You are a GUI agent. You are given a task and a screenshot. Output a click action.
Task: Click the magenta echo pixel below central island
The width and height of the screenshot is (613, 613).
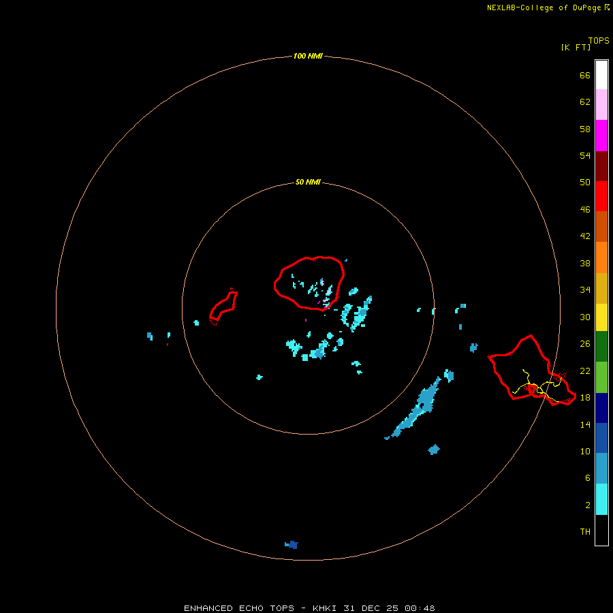tap(306, 320)
